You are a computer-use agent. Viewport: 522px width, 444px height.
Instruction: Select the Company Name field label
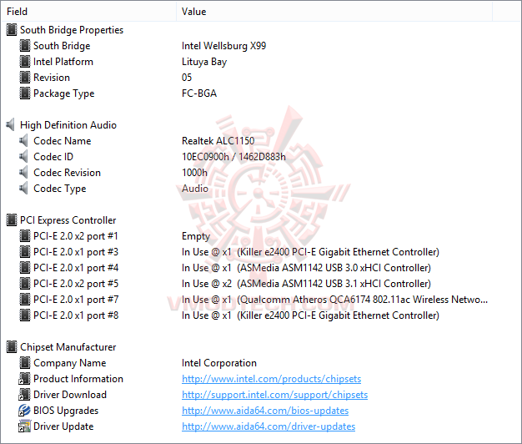click(x=69, y=363)
